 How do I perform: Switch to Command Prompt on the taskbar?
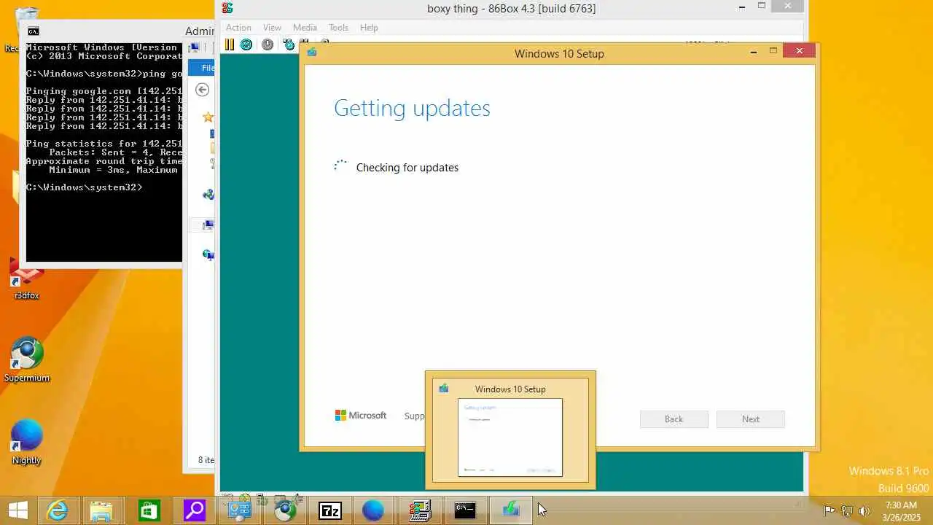click(x=465, y=510)
